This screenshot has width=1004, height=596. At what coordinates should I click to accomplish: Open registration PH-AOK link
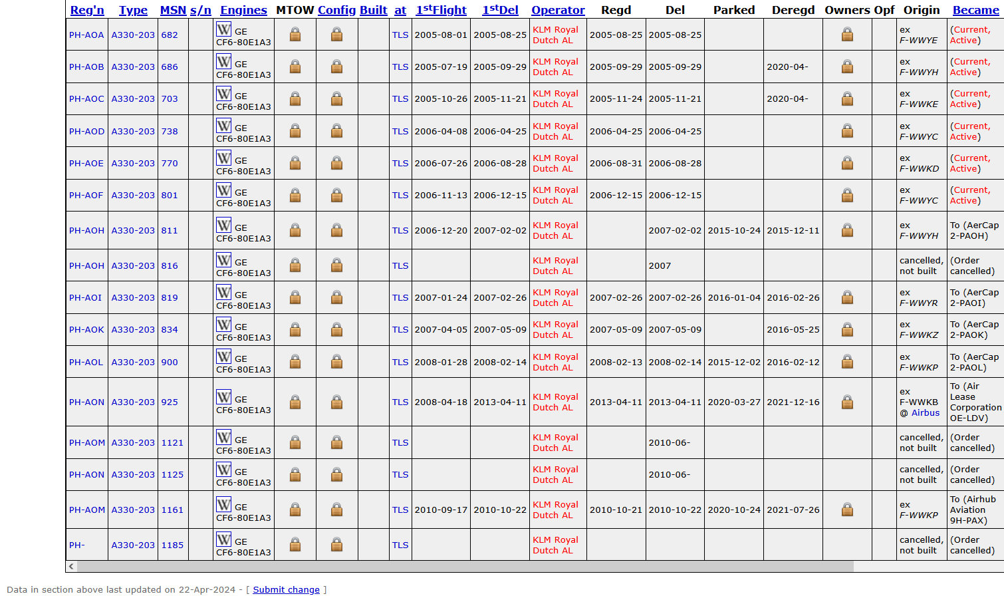pyautogui.click(x=86, y=329)
